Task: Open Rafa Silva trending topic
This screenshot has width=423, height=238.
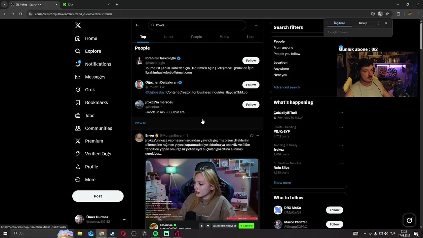Action: 281,168
